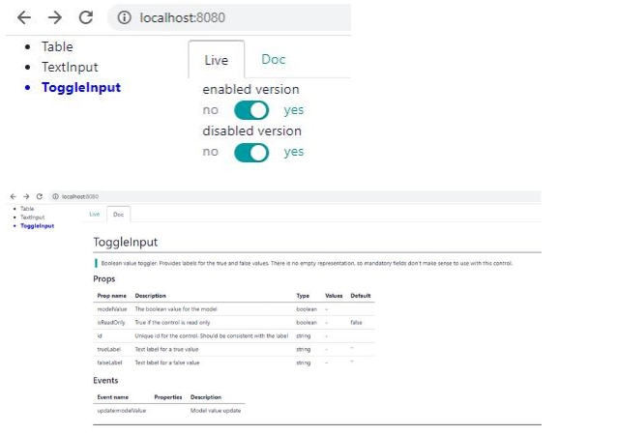This screenshot has width=617, height=435.
Task: Click the modelValue prop name cell
Action: (112, 309)
